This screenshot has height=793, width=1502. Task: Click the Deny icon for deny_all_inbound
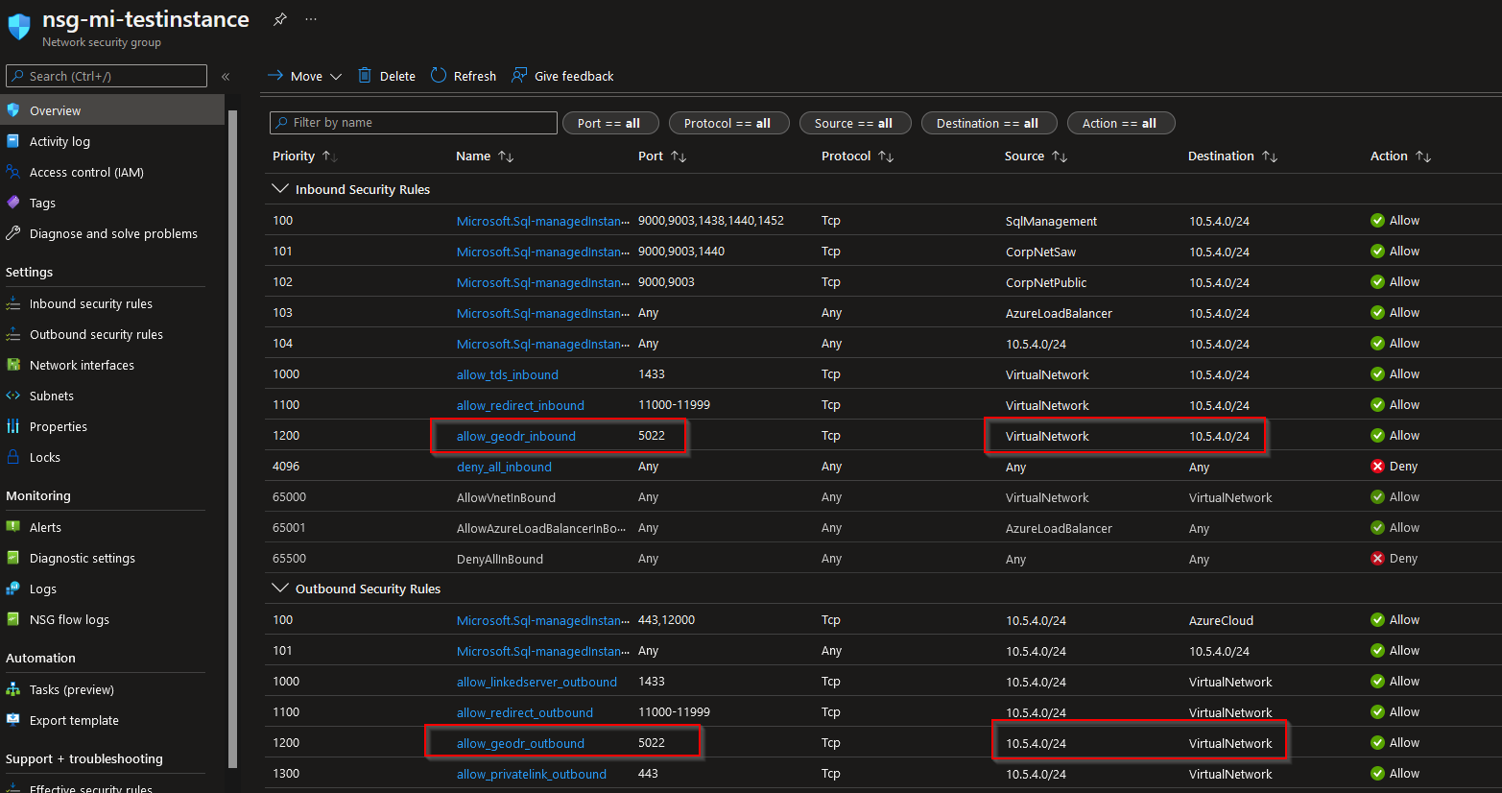click(1377, 467)
